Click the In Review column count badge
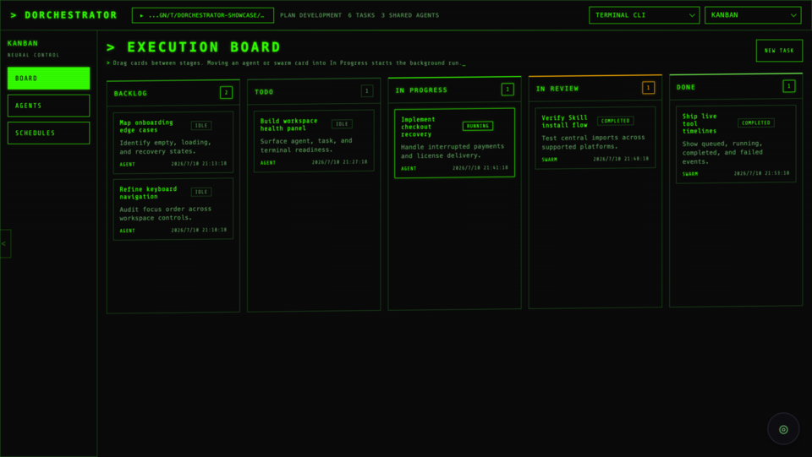This screenshot has height=457, width=812. tap(648, 88)
